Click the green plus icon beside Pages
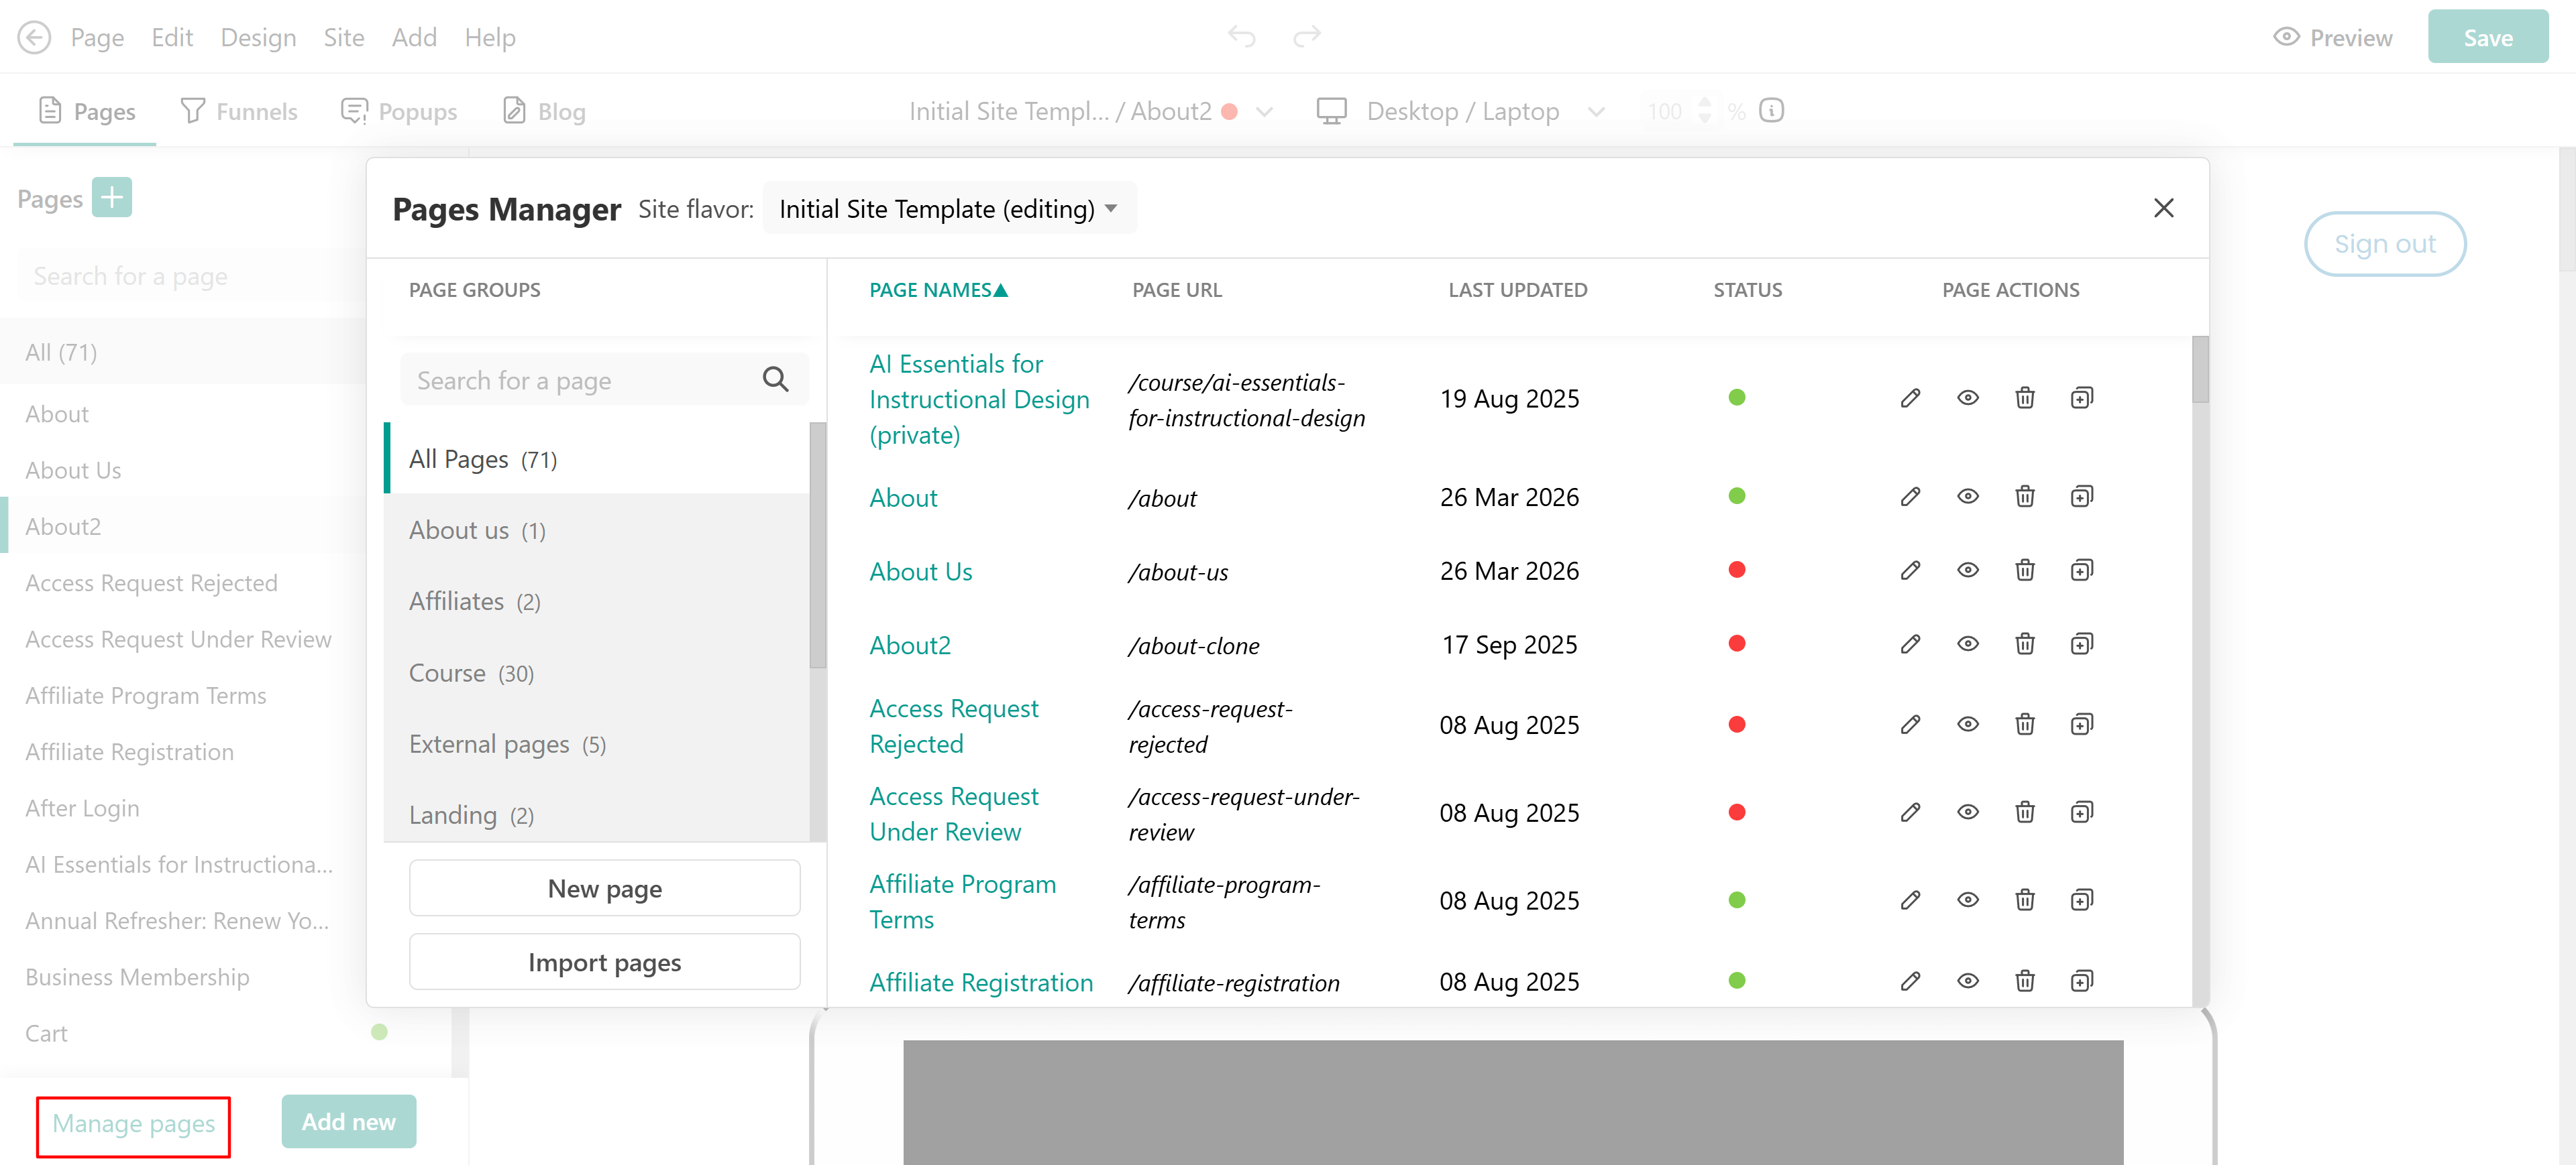 pyautogui.click(x=112, y=198)
